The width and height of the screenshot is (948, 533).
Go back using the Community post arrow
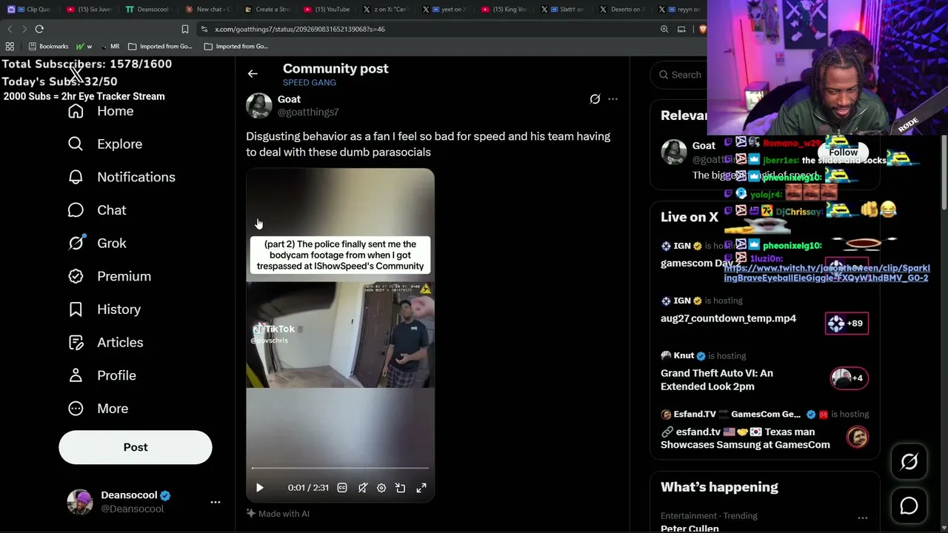point(253,73)
